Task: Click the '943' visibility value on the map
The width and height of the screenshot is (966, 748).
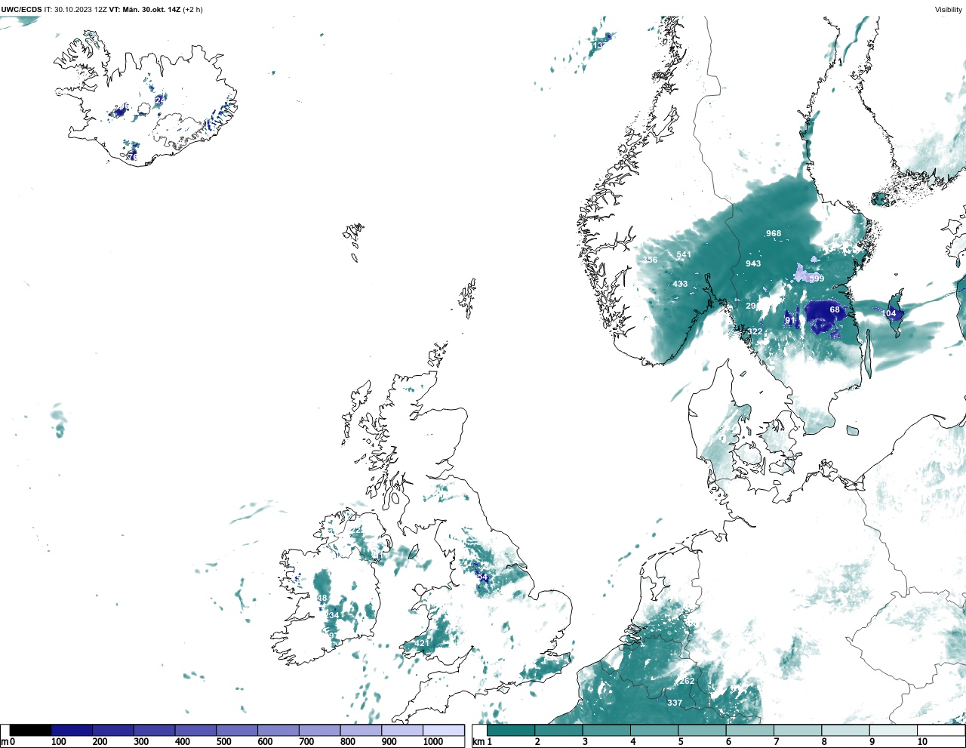Action: pyautogui.click(x=753, y=263)
